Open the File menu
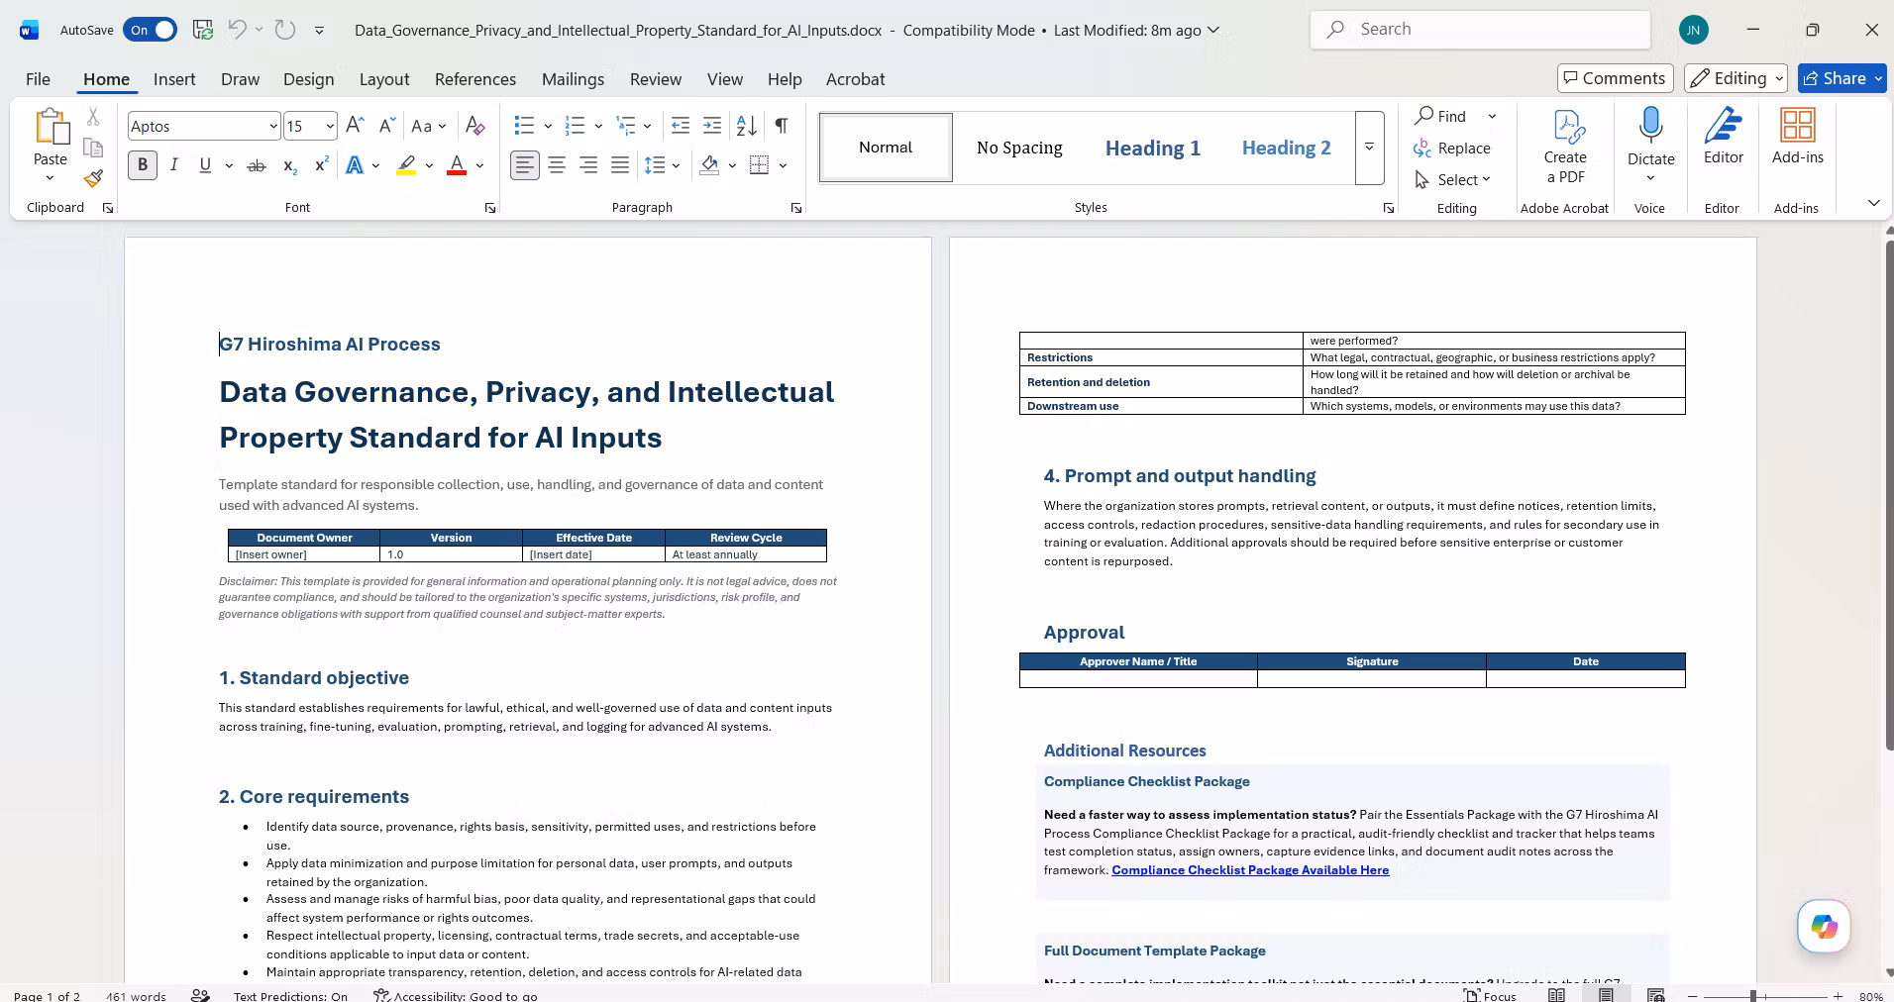Image resolution: width=1894 pixels, height=1002 pixels. (38, 79)
